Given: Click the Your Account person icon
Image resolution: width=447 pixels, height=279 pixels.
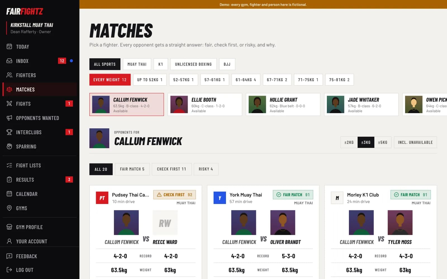Looking at the screenshot, I should tap(9, 241).
